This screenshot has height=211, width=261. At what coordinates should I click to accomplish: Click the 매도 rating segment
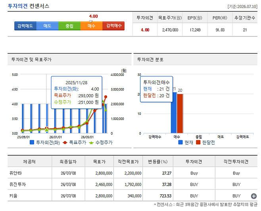pyautogui.click(x=48, y=26)
